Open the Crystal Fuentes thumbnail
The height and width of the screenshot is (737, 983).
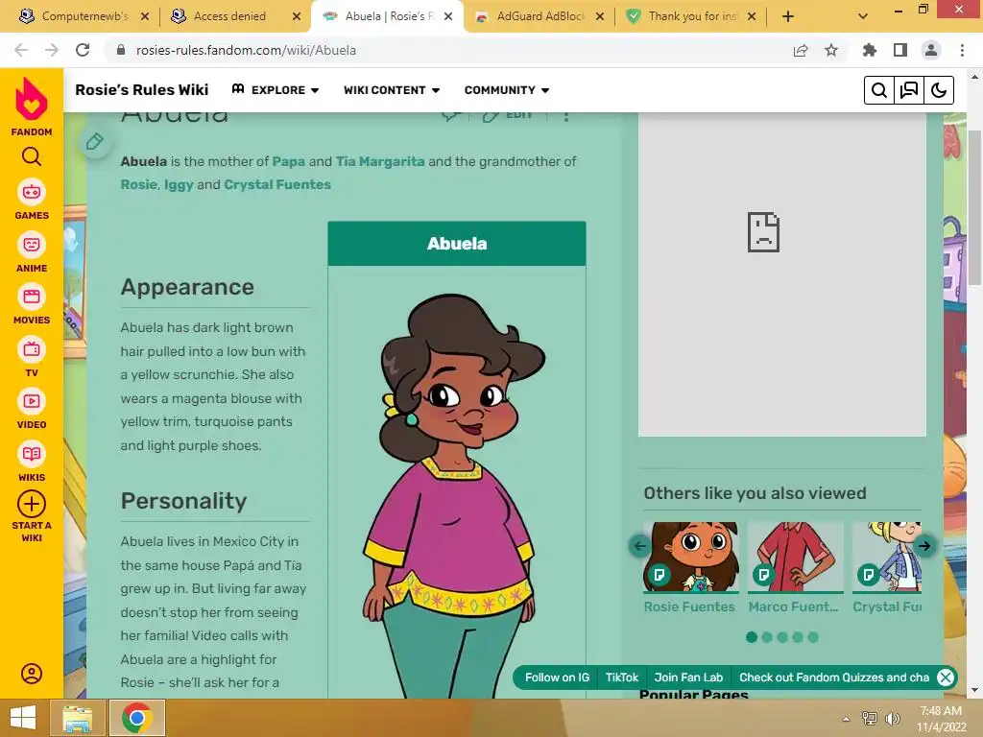tap(886, 557)
